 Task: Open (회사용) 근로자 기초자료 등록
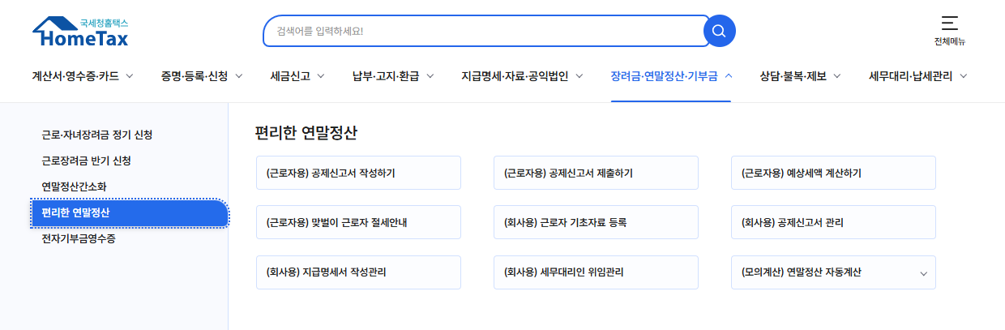[596, 222]
